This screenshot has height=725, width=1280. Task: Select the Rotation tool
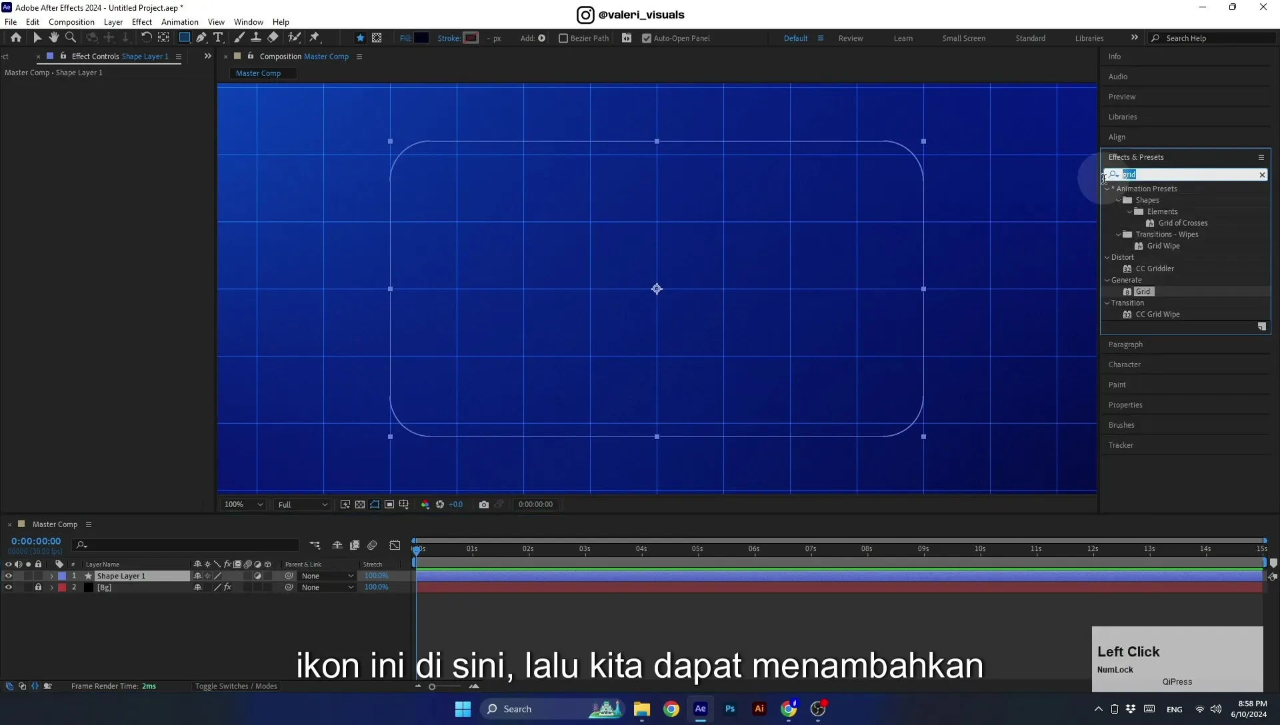click(x=146, y=38)
